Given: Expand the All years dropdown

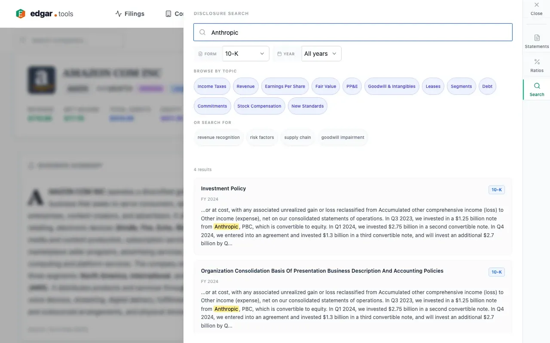Looking at the screenshot, I should pyautogui.click(x=321, y=54).
